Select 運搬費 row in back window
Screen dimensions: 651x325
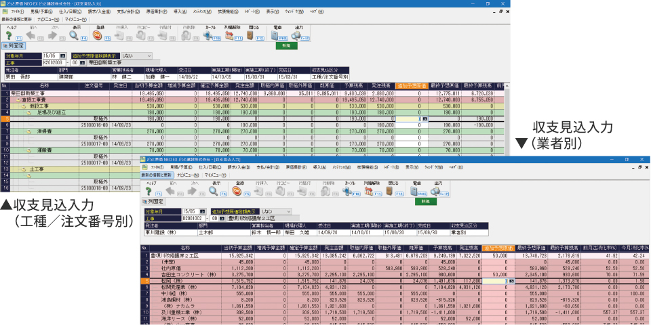click(x=253, y=150)
